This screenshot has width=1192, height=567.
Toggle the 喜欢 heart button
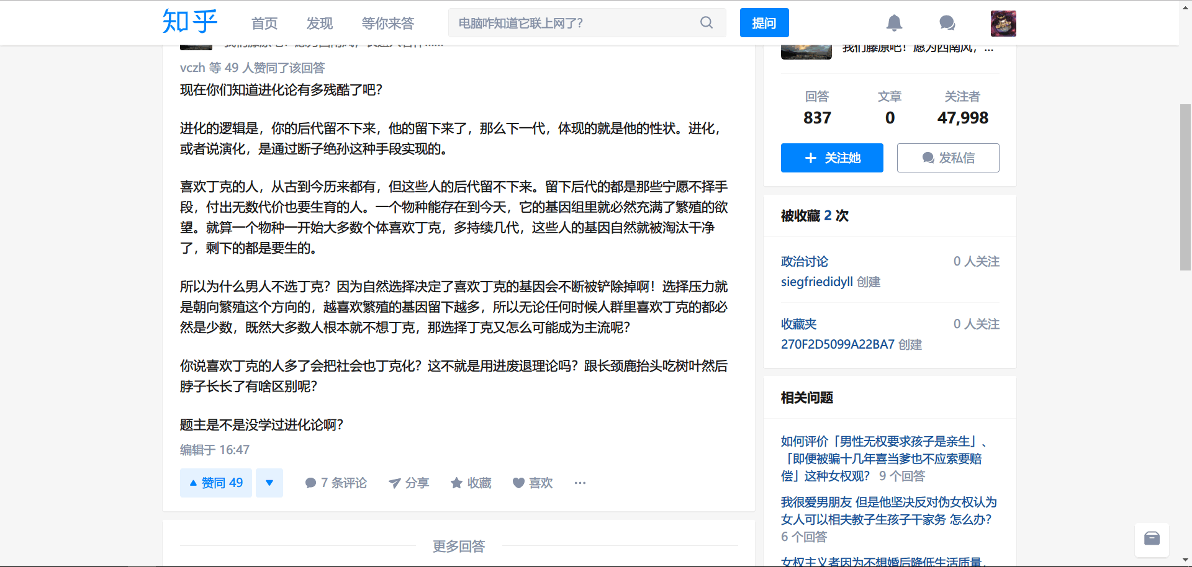tap(519, 483)
